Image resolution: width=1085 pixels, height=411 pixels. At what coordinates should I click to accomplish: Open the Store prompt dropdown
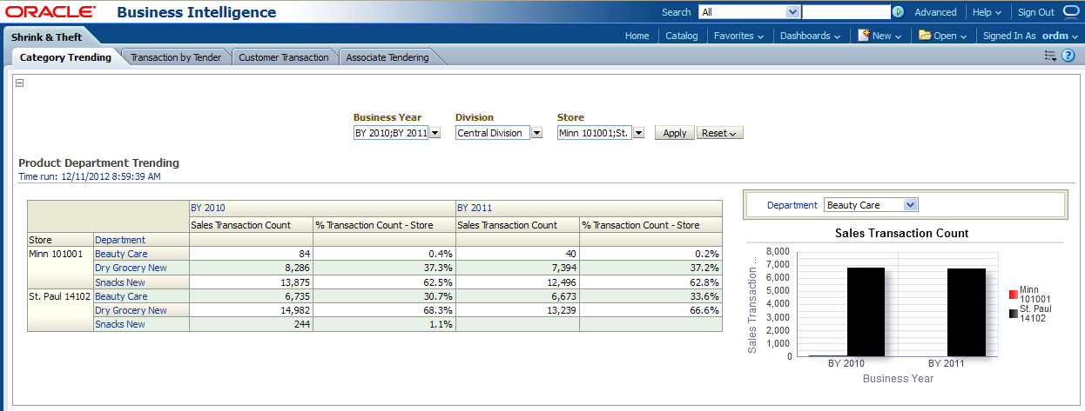(638, 133)
